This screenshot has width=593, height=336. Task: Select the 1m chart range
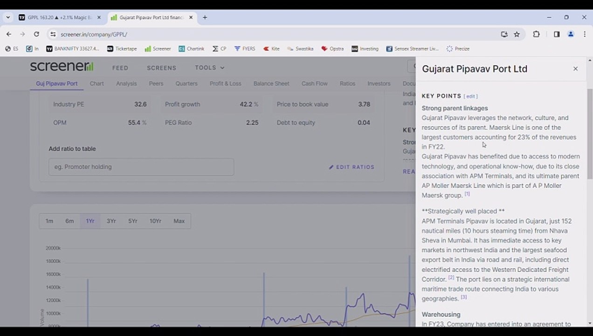pos(49,221)
